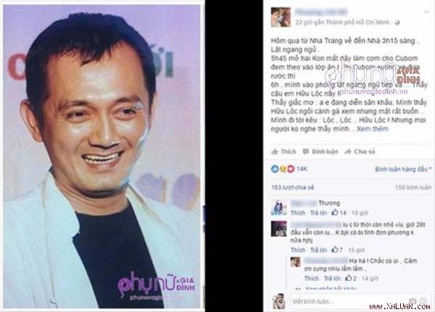Click the Thích like icon under post
Viewport: 435px width, 312px height.
pyautogui.click(x=275, y=152)
